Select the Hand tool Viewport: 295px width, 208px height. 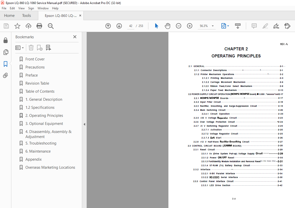pos(168,26)
